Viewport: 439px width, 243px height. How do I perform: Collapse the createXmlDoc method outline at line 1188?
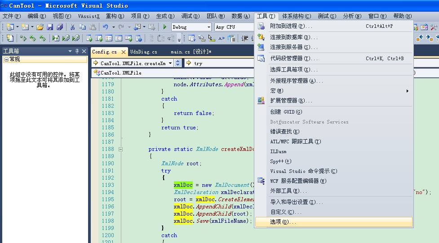point(121,149)
